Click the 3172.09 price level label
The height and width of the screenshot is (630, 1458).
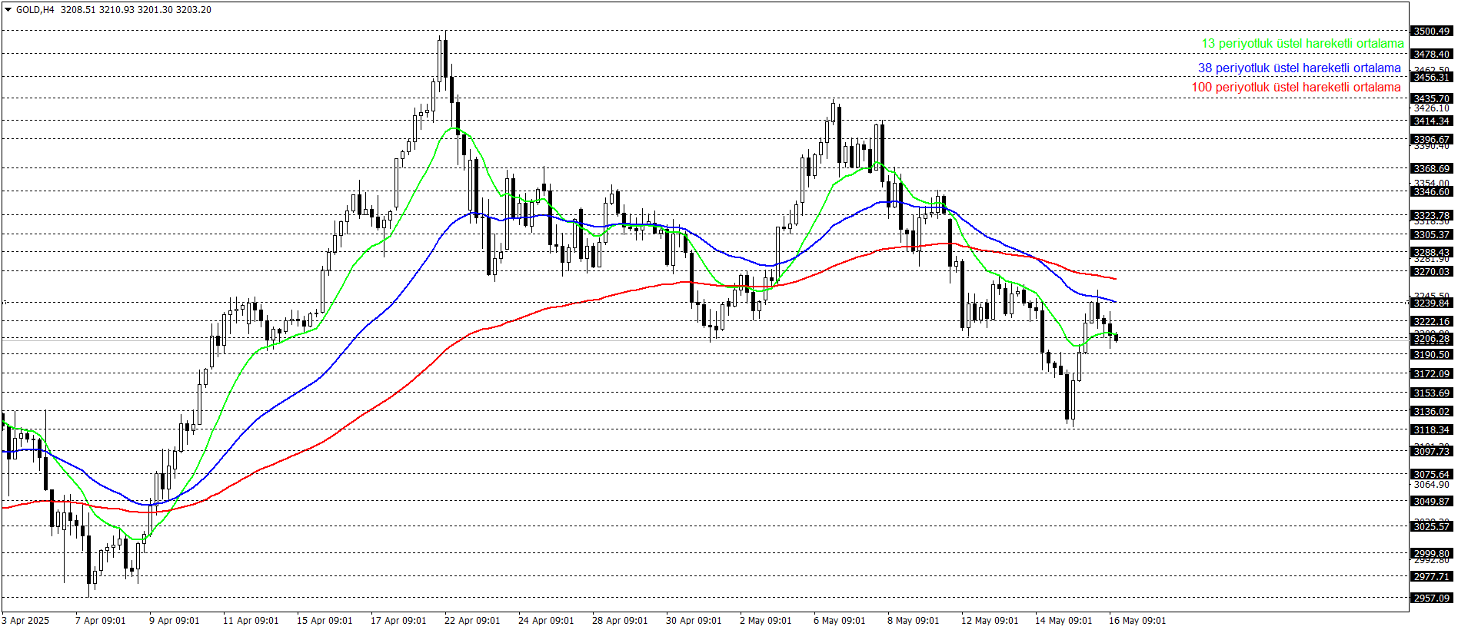[1432, 374]
